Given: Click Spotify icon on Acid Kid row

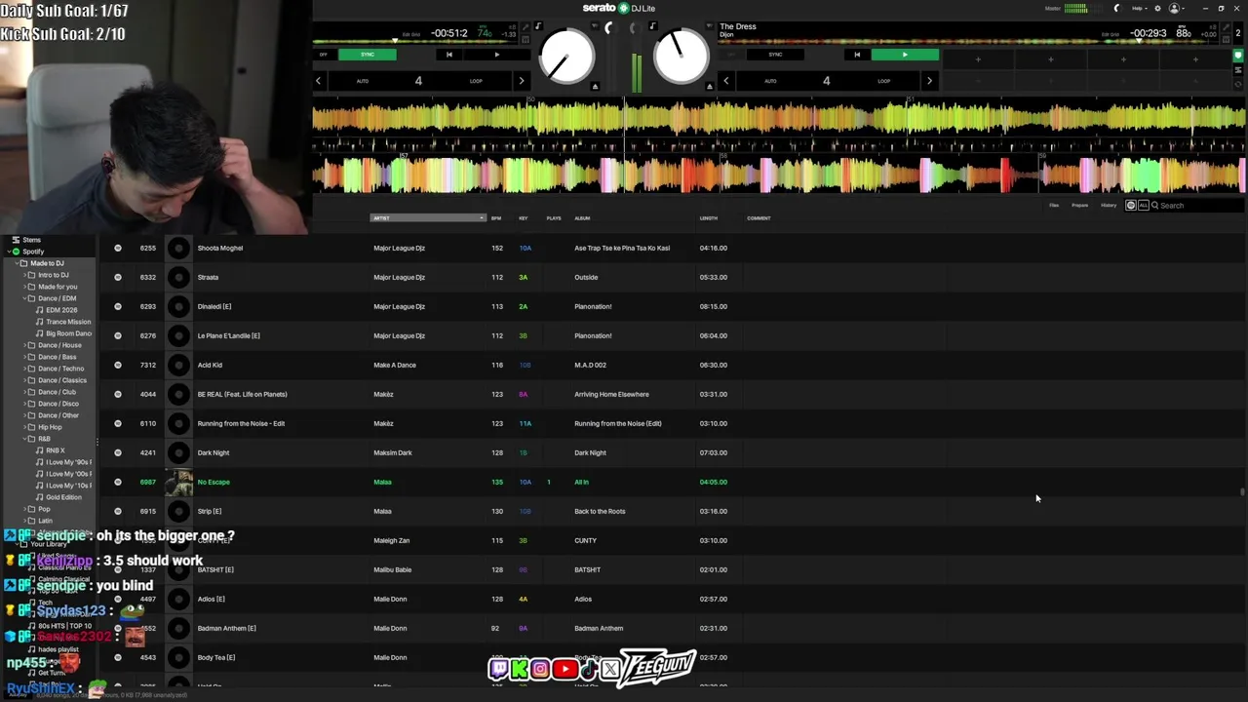Looking at the screenshot, I should [118, 365].
